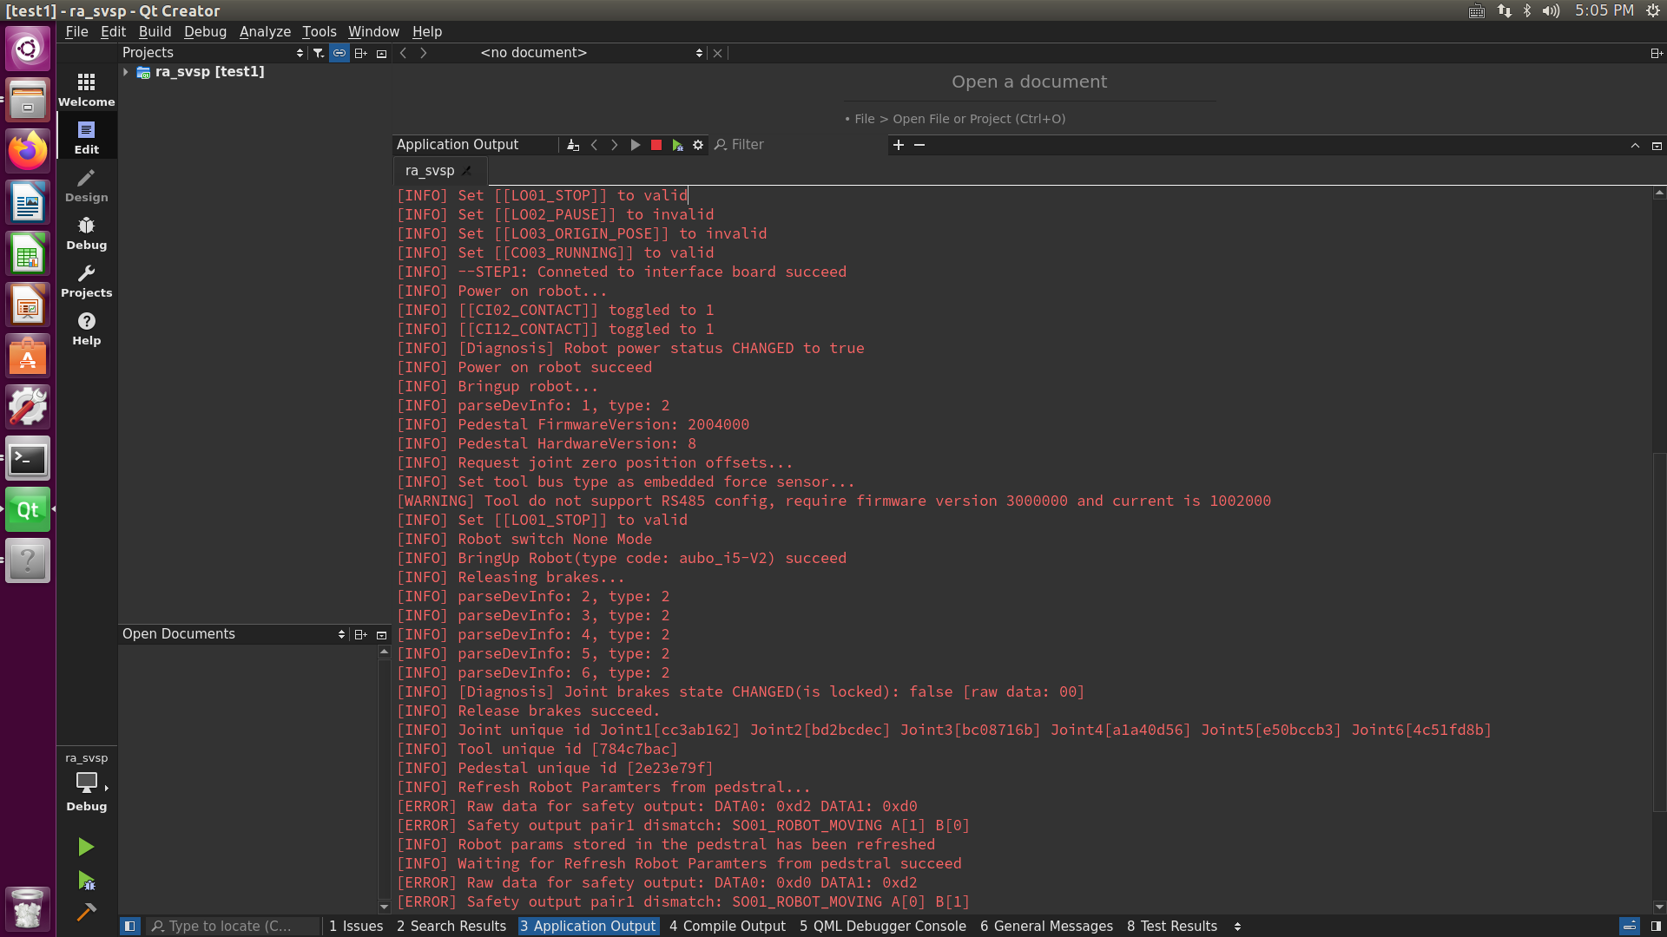Go to previous item in Application Output
This screenshot has height=937, width=1667.
594,145
